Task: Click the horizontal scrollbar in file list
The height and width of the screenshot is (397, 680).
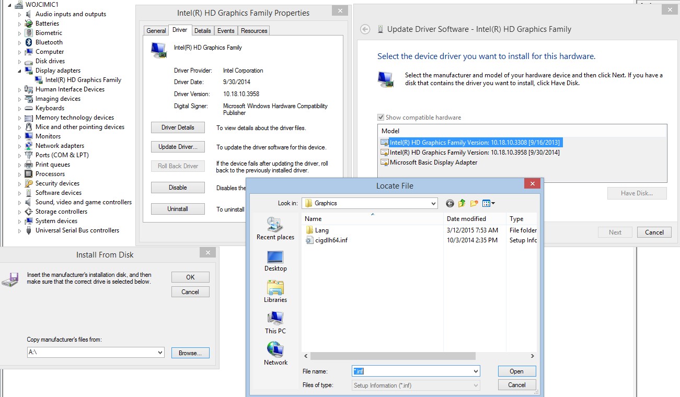Action: (393, 356)
